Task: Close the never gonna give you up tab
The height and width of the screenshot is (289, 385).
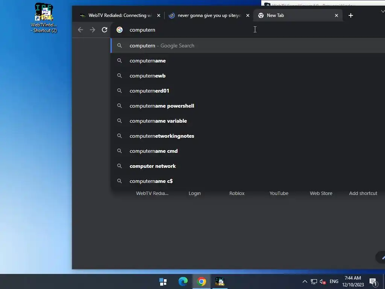Action: click(x=248, y=15)
